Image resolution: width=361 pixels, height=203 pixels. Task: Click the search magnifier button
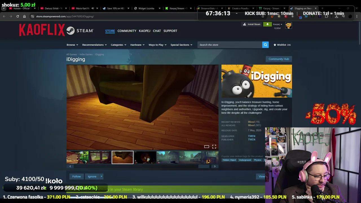[265, 45]
